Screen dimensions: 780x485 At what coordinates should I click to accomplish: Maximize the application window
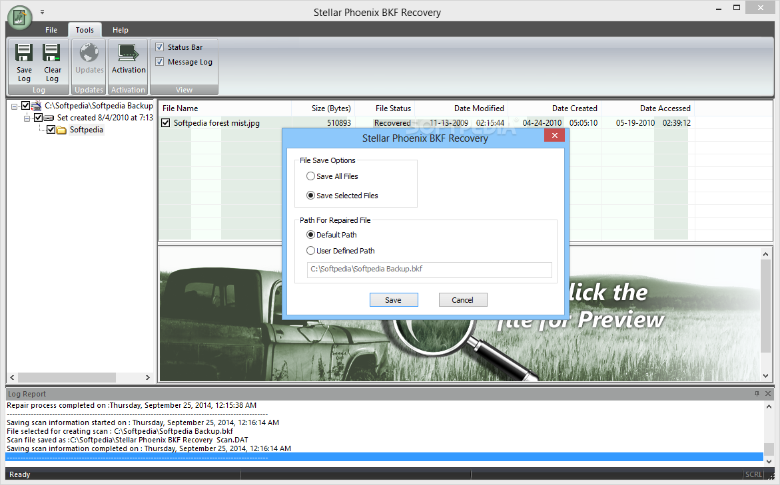pos(737,7)
